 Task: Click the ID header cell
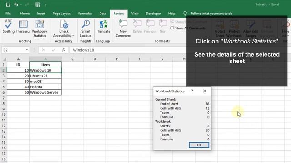pyautogui.click(x=18, y=65)
